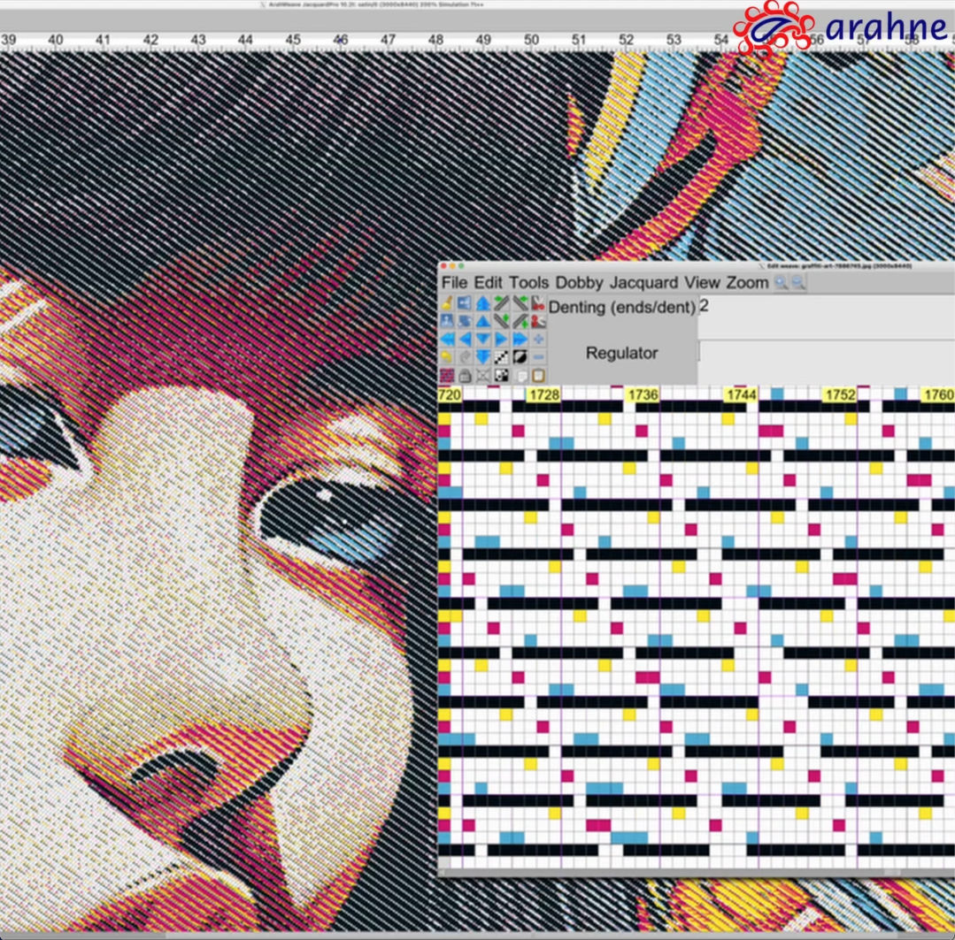Click the second green-arrow diagonal icon in top row

coord(520,303)
